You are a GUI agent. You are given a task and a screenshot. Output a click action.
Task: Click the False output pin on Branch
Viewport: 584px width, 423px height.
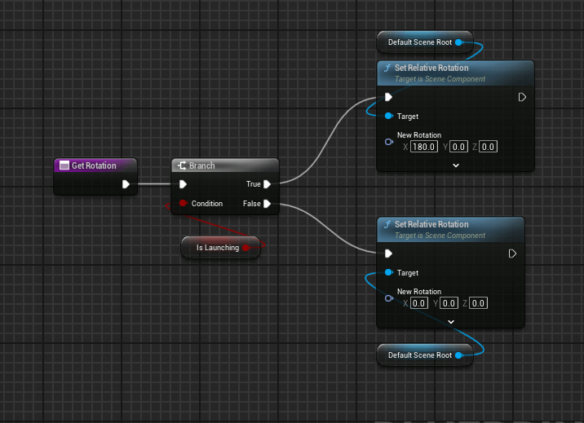coord(267,204)
